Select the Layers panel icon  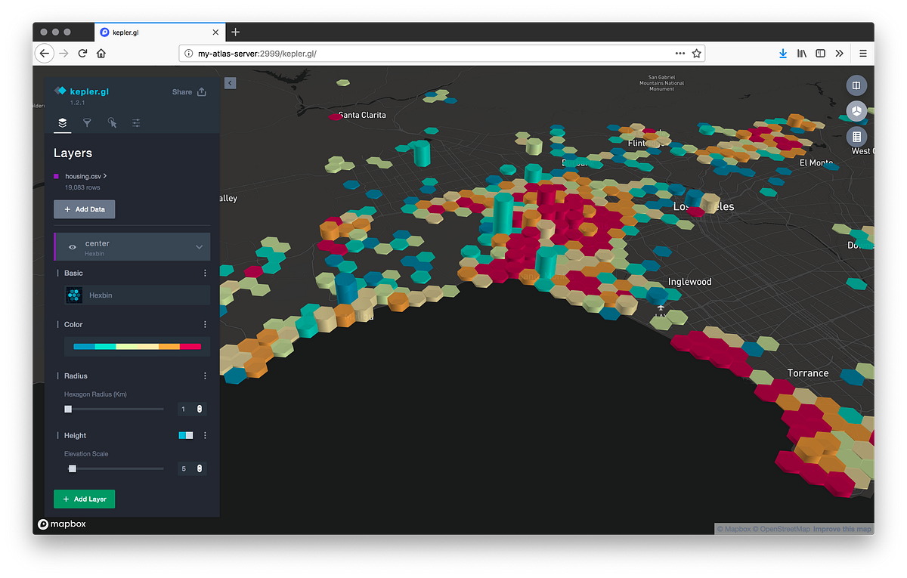click(62, 122)
